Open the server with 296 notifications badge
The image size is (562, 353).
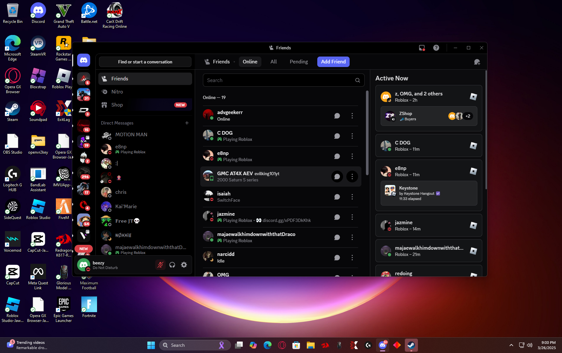pyautogui.click(x=84, y=173)
